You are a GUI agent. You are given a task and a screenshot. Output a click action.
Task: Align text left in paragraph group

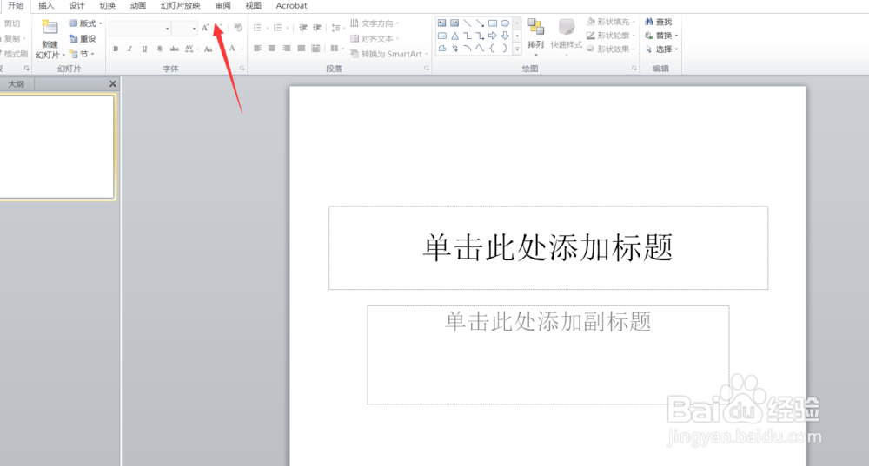pyautogui.click(x=258, y=49)
